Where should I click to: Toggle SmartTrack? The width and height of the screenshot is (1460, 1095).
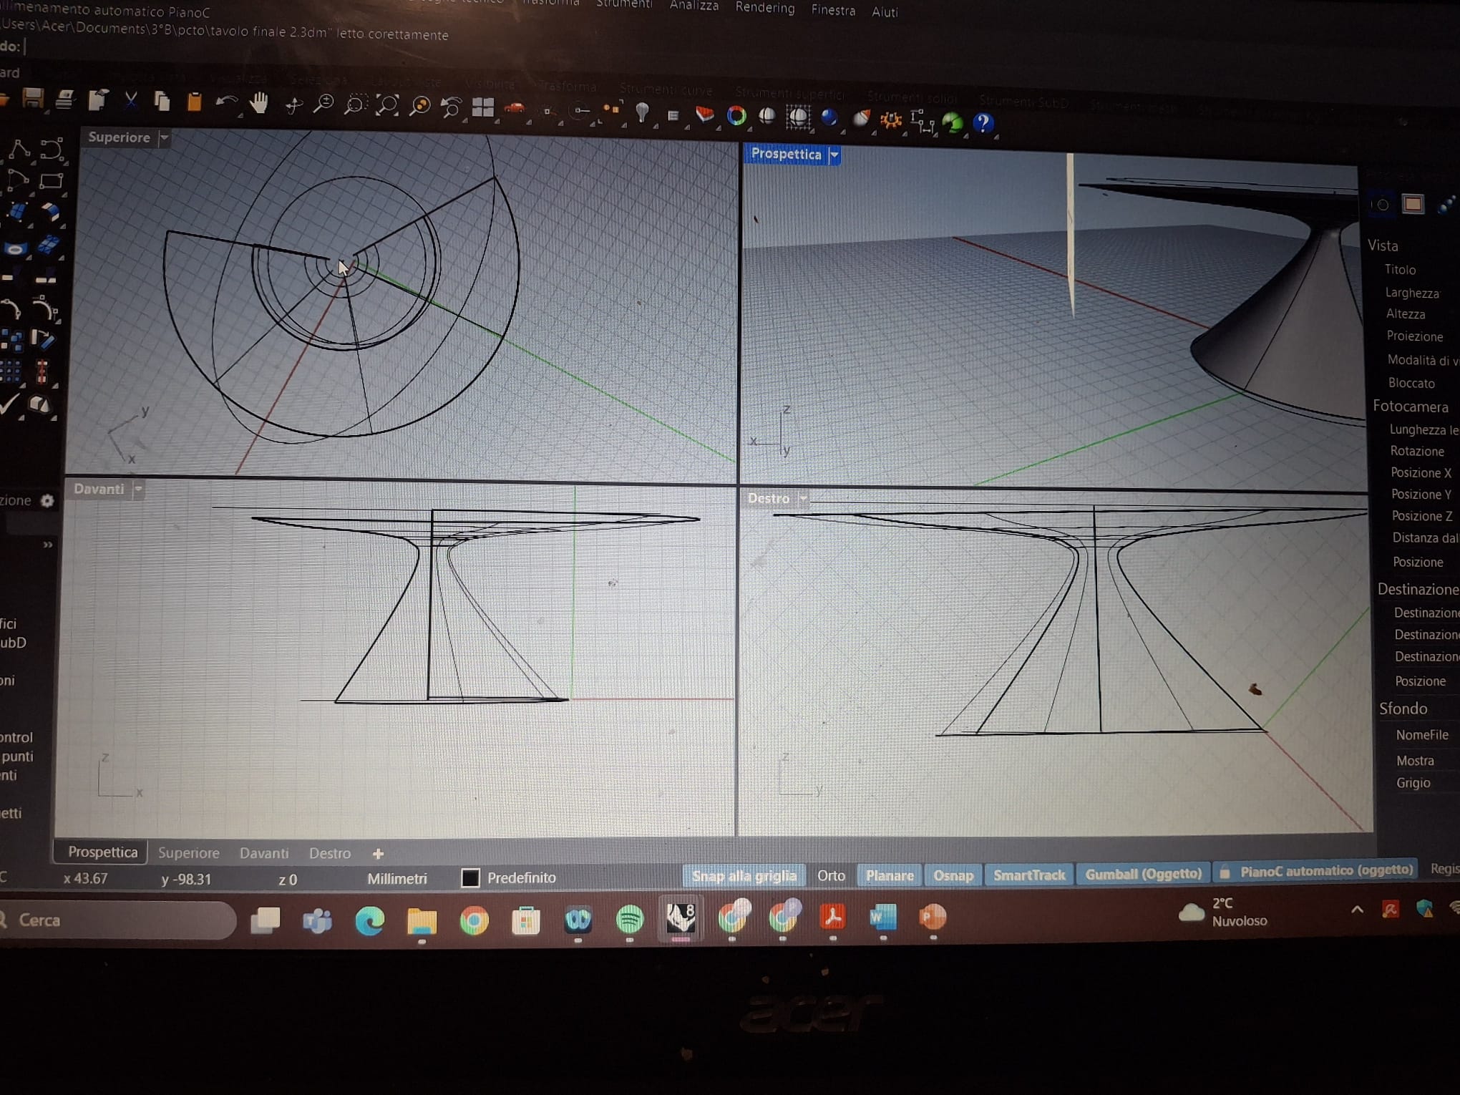[1029, 874]
